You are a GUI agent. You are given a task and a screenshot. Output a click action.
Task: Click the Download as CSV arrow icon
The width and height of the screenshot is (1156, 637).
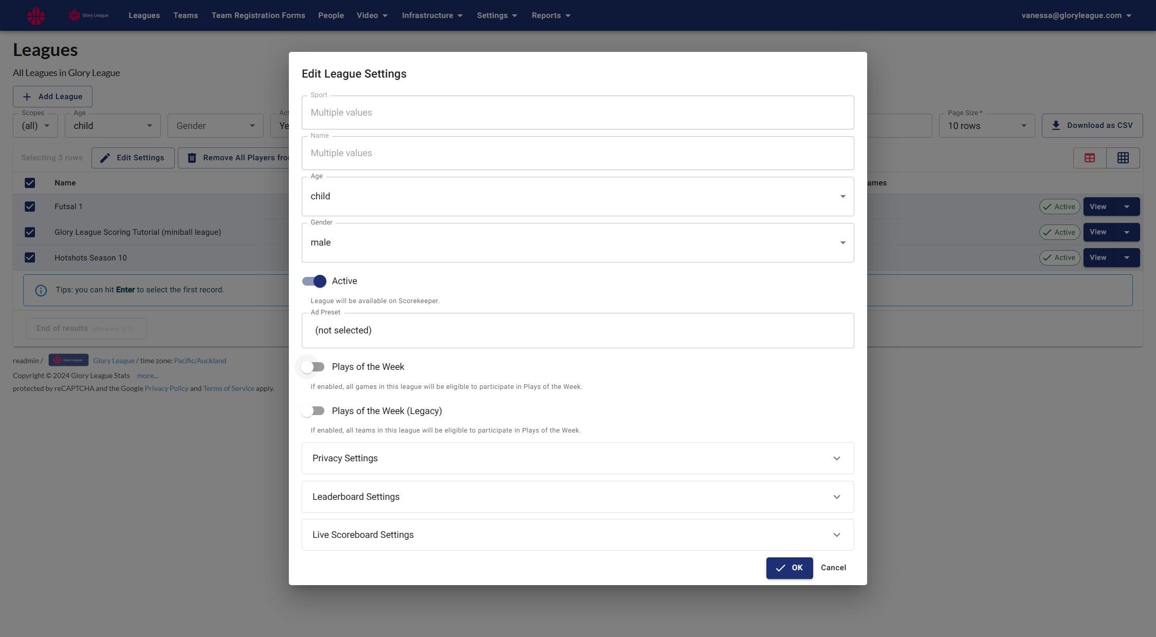(x=1056, y=125)
